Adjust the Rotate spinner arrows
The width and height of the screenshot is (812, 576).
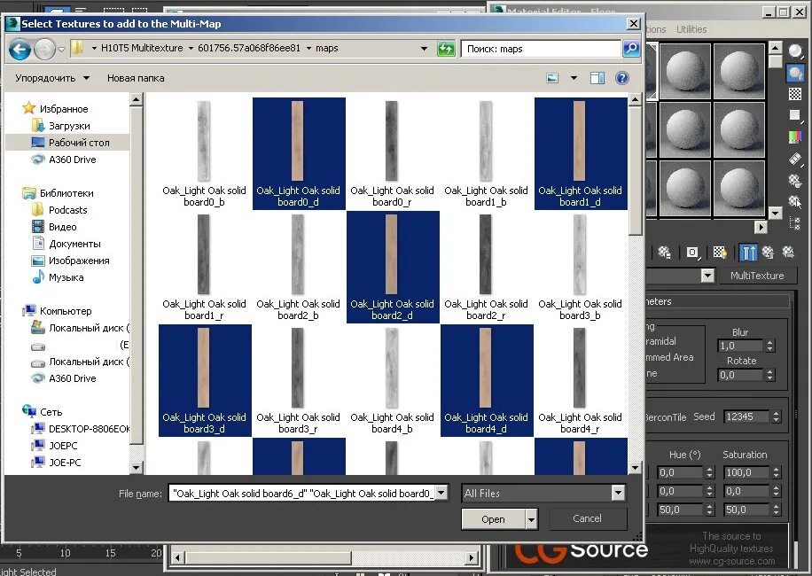pyautogui.click(x=769, y=375)
